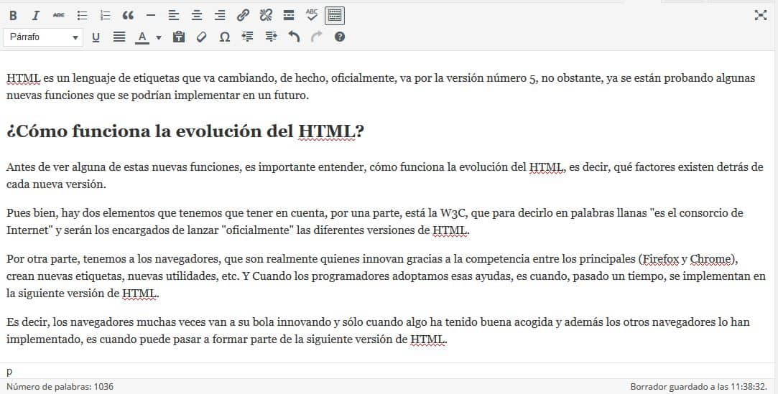The height and width of the screenshot is (394, 778).
Task: Click 'Borrador guardado a las 11:38:32.' status
Action: click(x=698, y=387)
